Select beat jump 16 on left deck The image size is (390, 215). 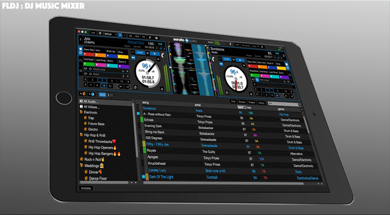coord(104,85)
